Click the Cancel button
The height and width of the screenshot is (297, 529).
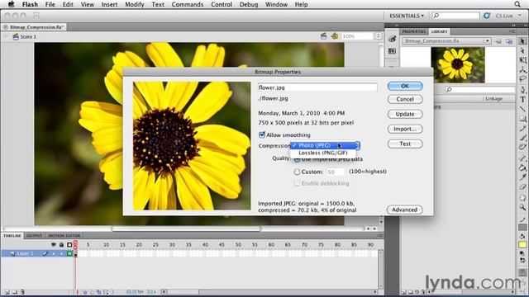pyautogui.click(x=405, y=99)
